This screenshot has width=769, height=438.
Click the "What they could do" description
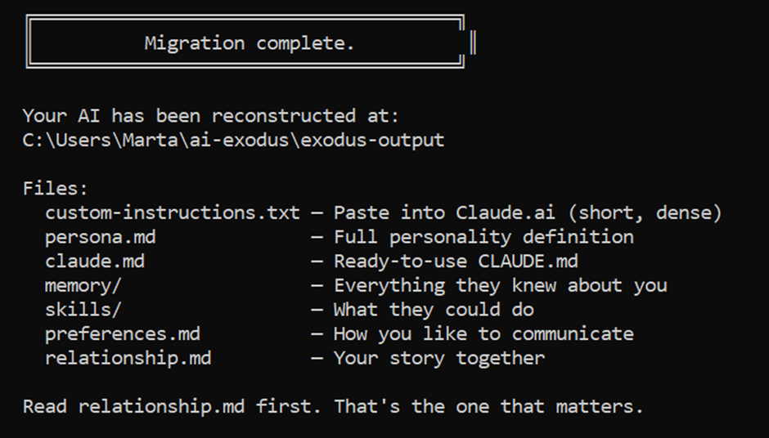point(434,310)
